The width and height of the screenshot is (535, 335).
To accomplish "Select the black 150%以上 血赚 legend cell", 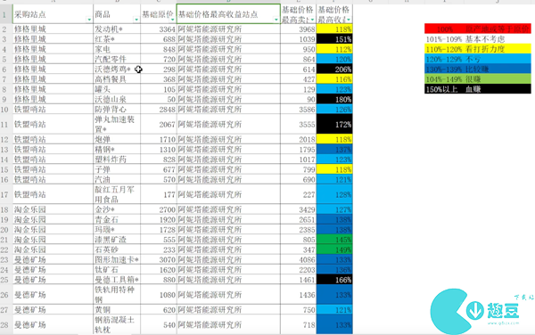I will pos(478,89).
